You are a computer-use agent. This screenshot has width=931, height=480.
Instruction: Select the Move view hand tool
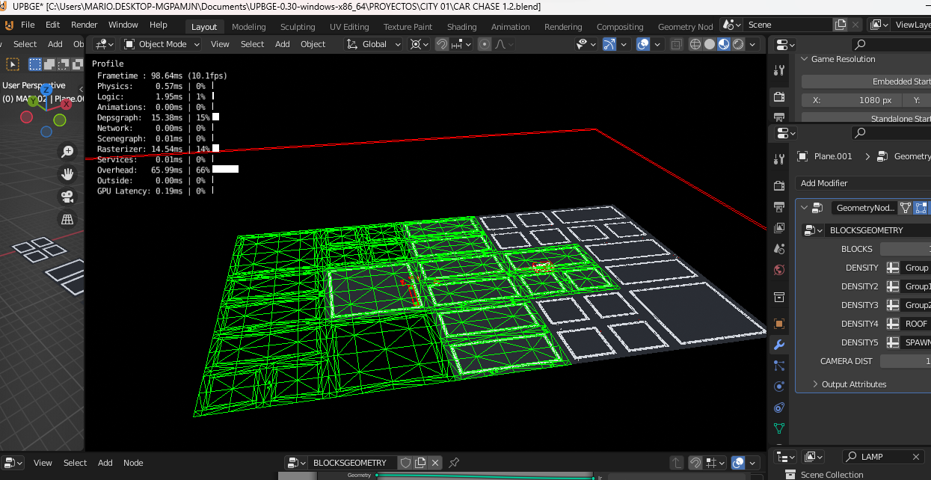pyautogui.click(x=67, y=174)
